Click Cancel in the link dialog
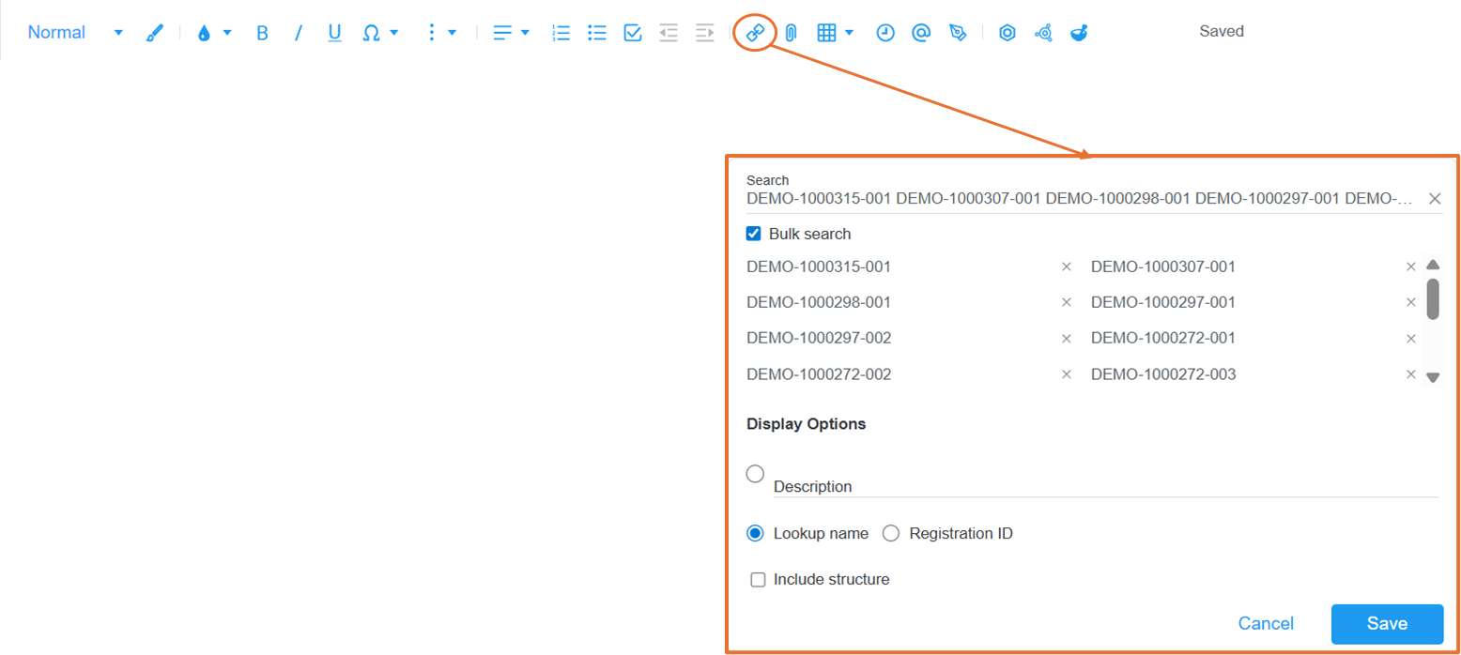This screenshot has height=655, width=1461. (1266, 624)
